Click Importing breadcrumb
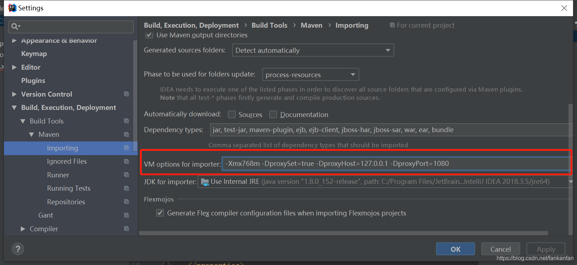The image size is (577, 265). [352, 25]
